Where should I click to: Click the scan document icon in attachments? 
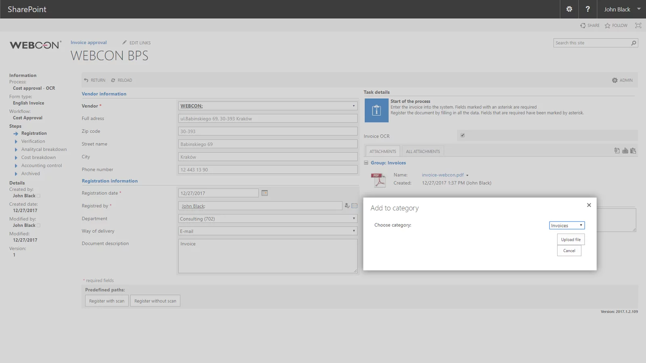click(625, 150)
